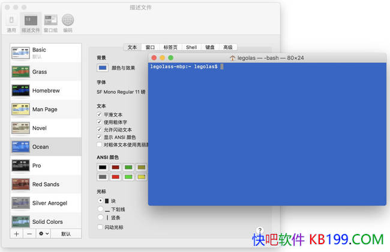Select the Homebrew profile thumbnail

point(21,90)
